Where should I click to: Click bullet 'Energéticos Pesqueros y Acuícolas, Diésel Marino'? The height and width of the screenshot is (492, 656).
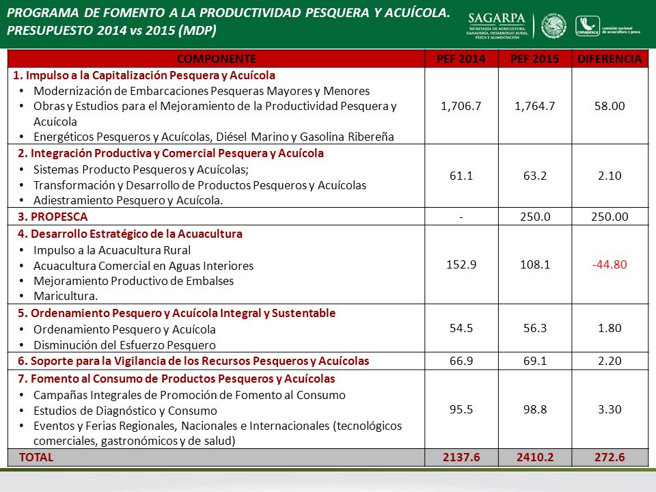pos(214,137)
